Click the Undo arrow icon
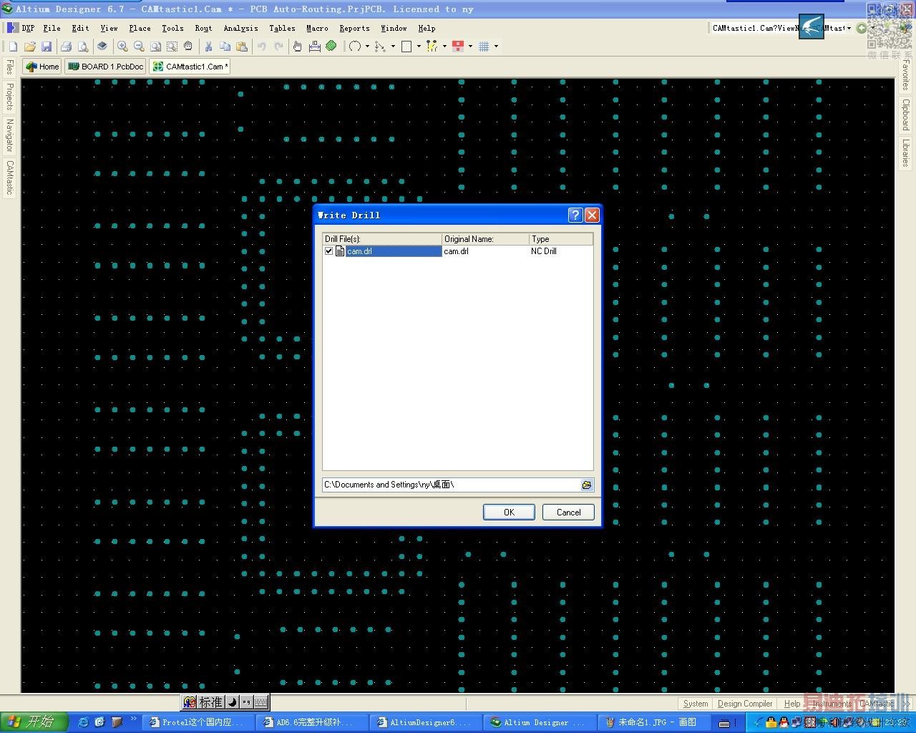The image size is (916, 733). (x=262, y=47)
